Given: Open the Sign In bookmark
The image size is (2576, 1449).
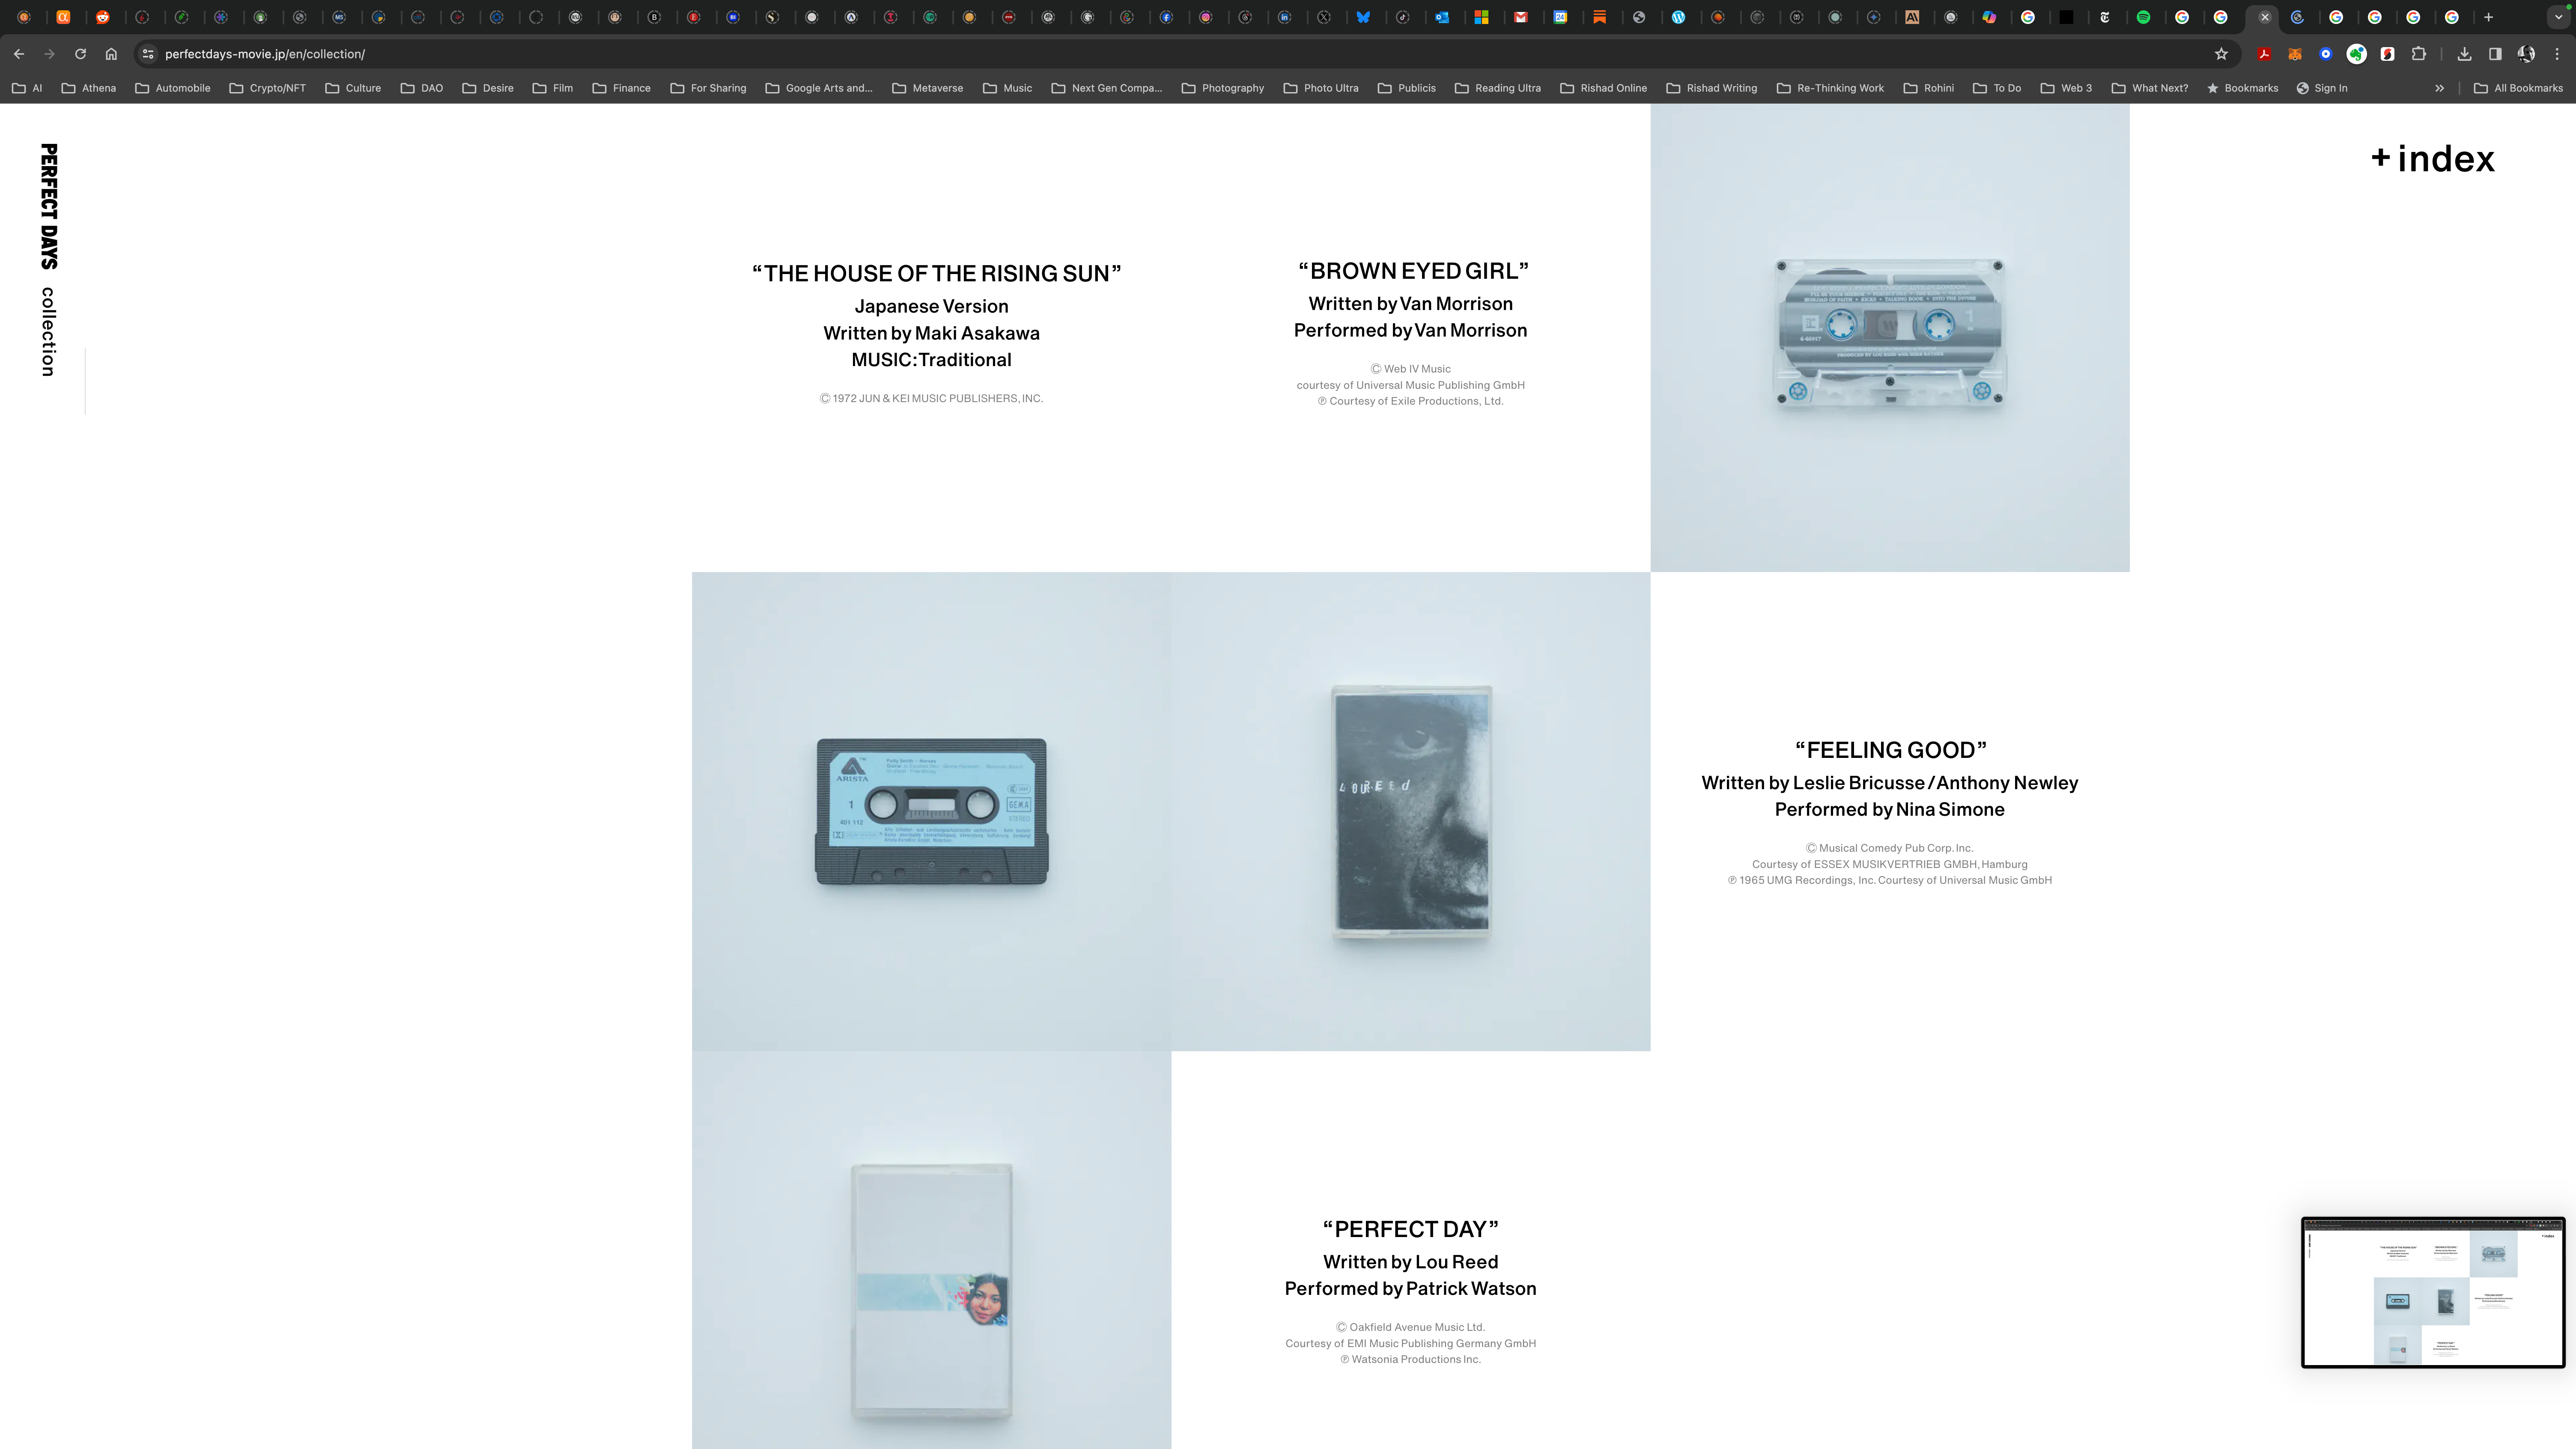Looking at the screenshot, I should pos(2322,88).
